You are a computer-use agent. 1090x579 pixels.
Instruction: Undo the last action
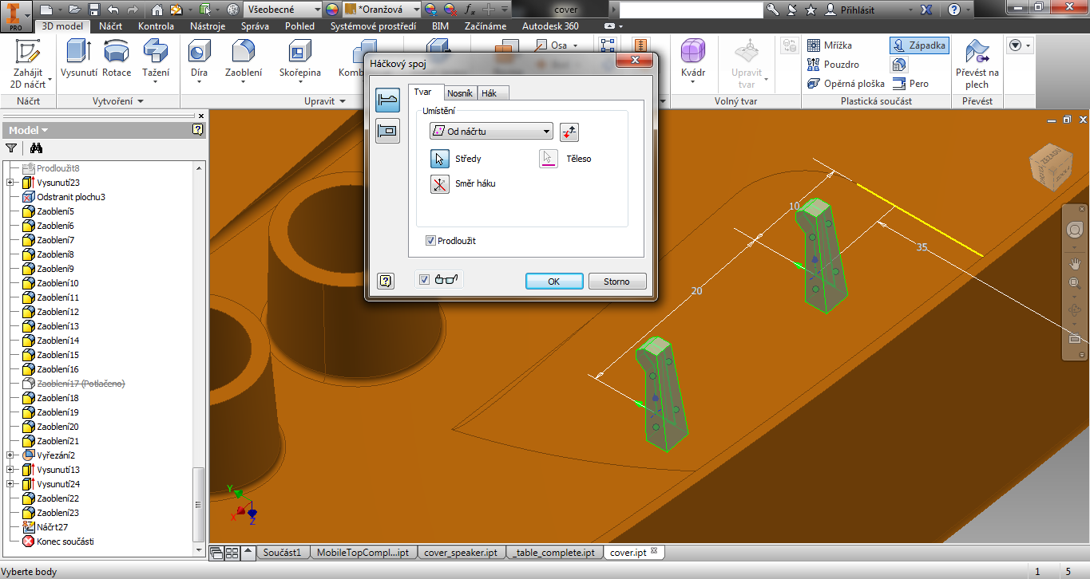pyautogui.click(x=113, y=10)
